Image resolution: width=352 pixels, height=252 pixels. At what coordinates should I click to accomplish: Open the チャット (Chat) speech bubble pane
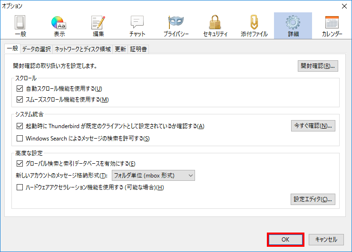click(x=137, y=26)
